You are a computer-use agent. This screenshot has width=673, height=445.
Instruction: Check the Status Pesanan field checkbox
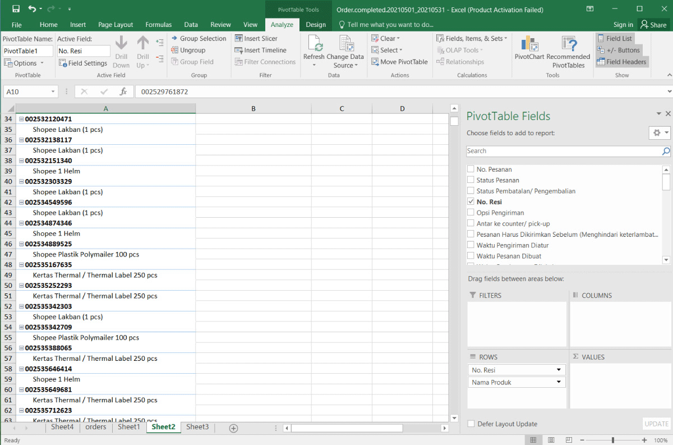(471, 180)
